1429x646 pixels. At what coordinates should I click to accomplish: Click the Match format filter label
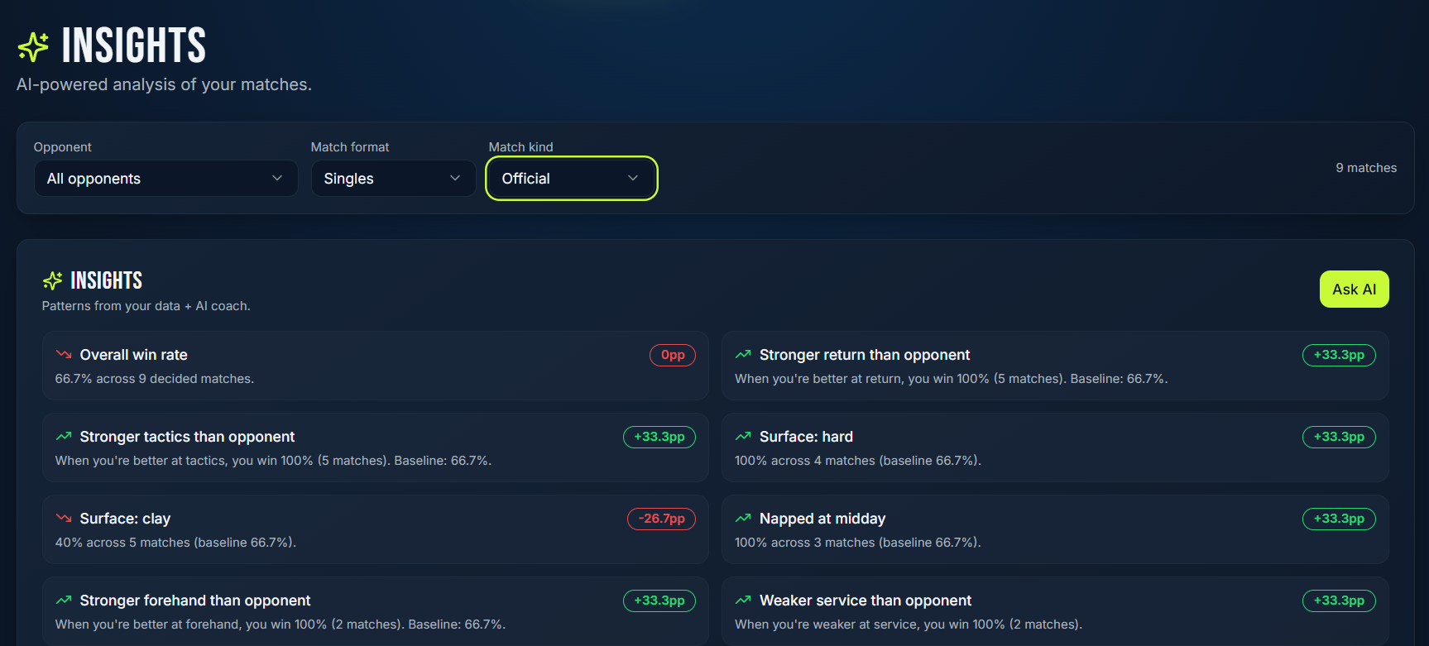350,147
